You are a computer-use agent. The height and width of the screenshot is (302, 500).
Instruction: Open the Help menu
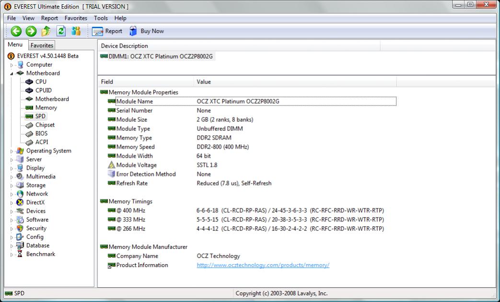click(120, 18)
